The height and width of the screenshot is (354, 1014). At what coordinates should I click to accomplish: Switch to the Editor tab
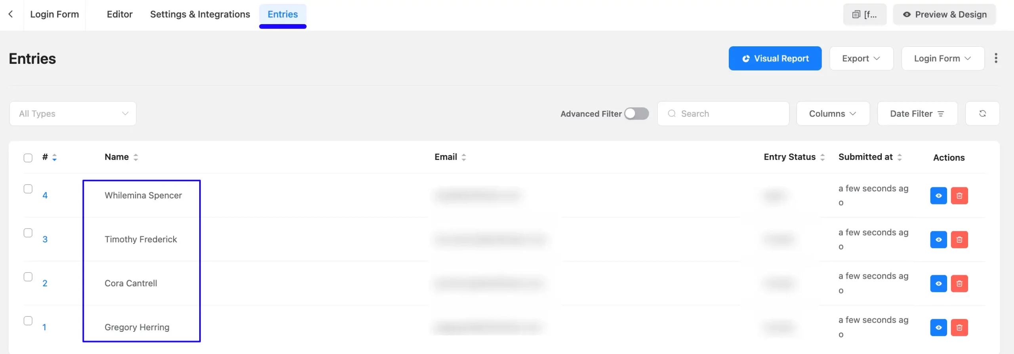[120, 14]
